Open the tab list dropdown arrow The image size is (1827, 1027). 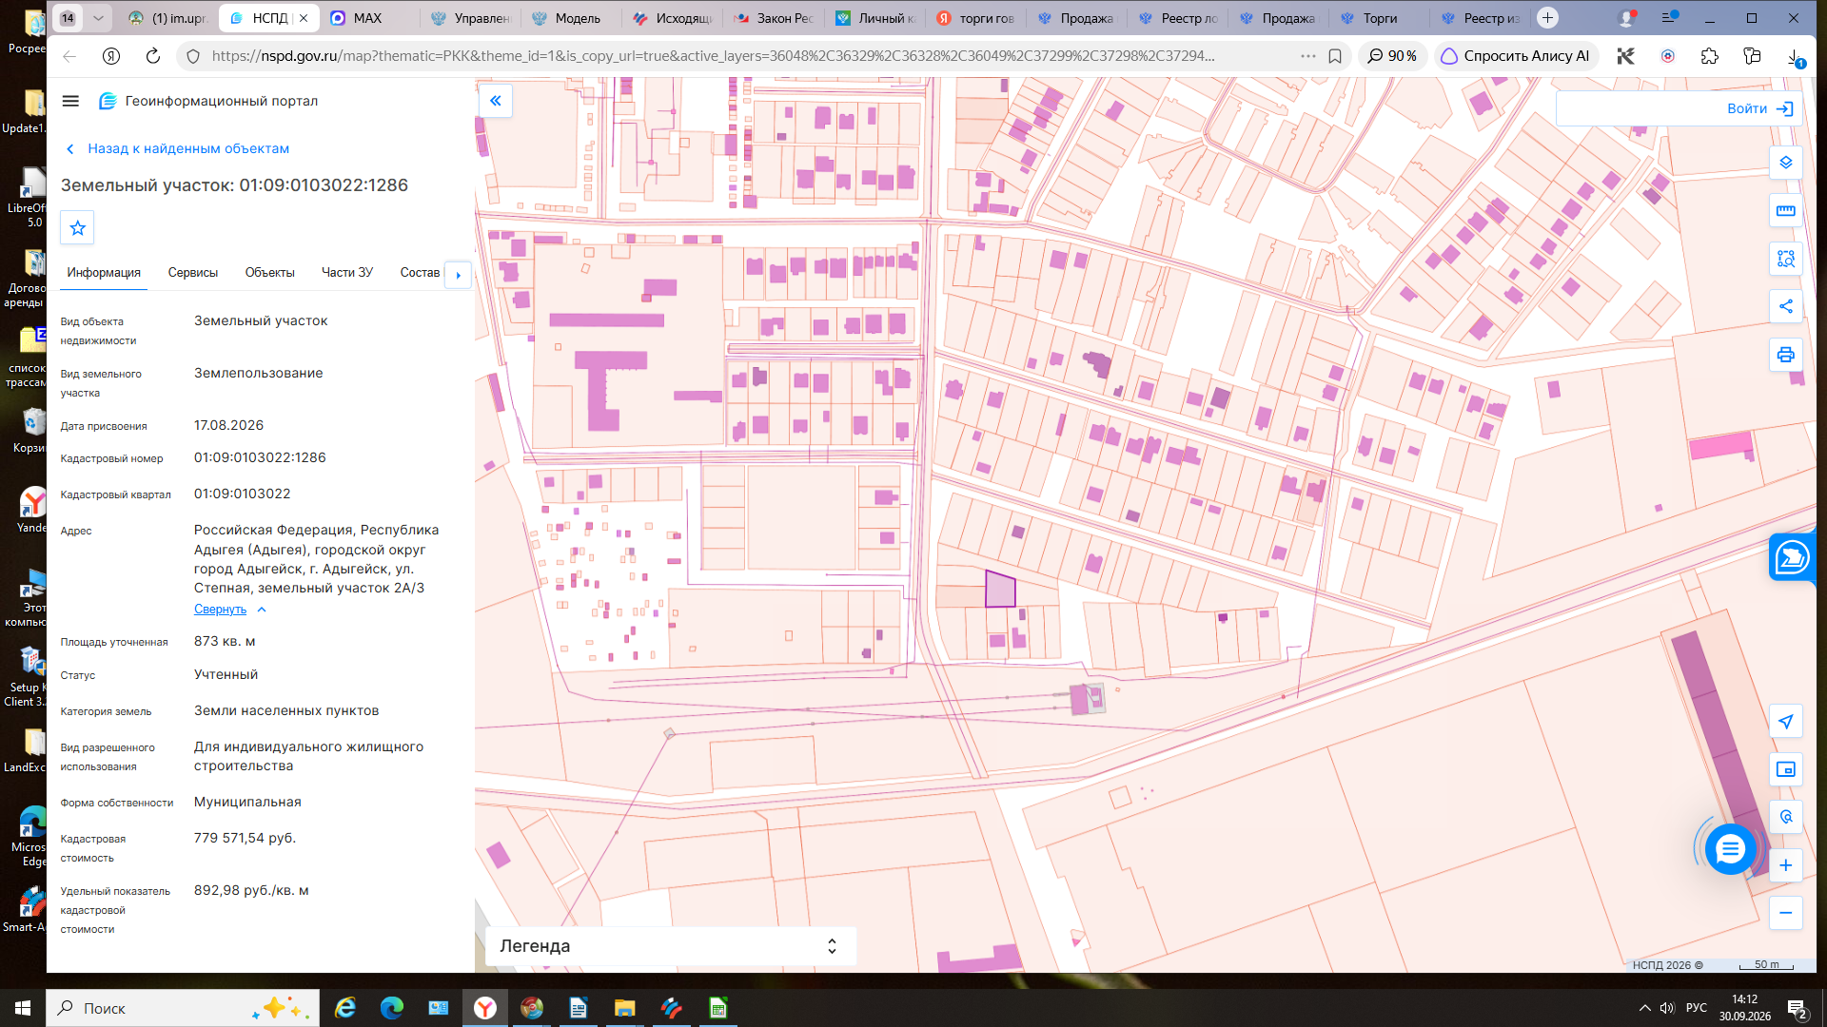click(x=98, y=17)
